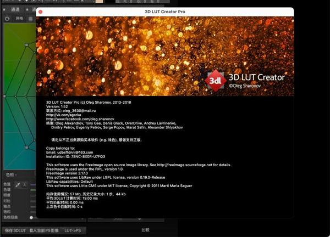Click the 色调 slider bar

pyautogui.click(x=33, y=190)
